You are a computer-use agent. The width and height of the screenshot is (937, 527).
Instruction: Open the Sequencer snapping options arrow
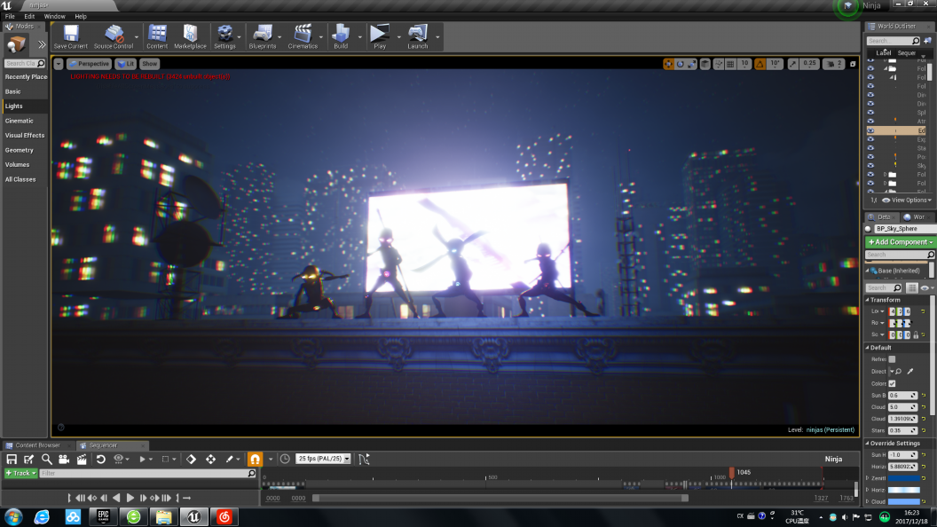point(271,460)
